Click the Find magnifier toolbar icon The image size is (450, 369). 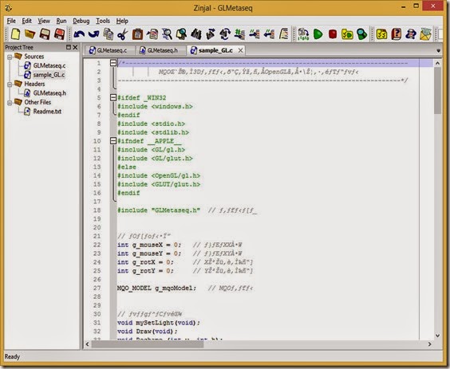point(167,34)
